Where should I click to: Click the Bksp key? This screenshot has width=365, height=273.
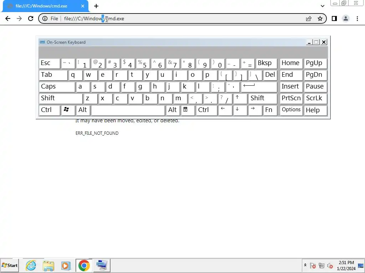[267, 63]
